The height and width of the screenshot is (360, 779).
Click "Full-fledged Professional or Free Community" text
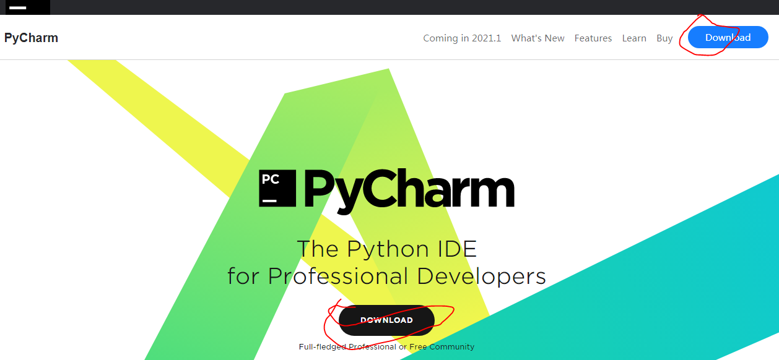coord(386,347)
